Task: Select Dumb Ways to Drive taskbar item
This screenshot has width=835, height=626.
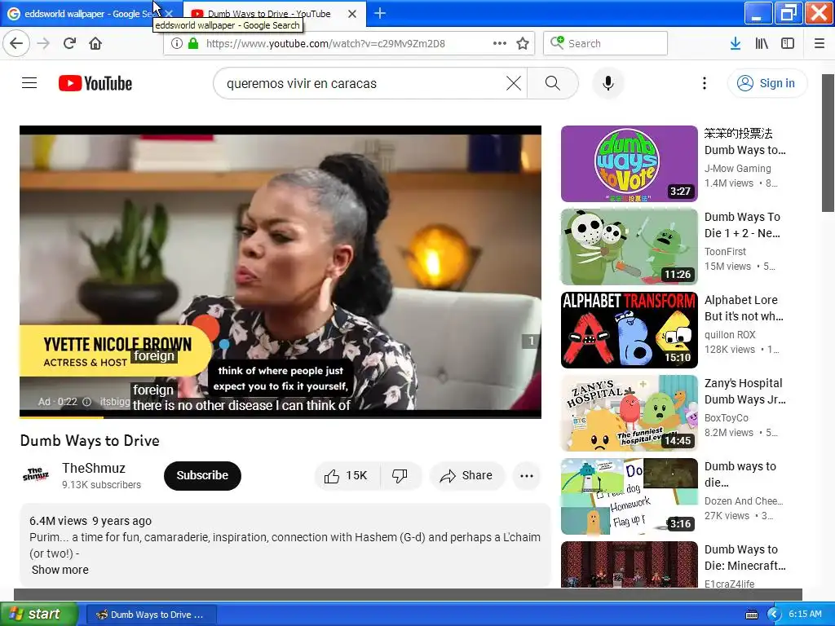Action: point(151,615)
